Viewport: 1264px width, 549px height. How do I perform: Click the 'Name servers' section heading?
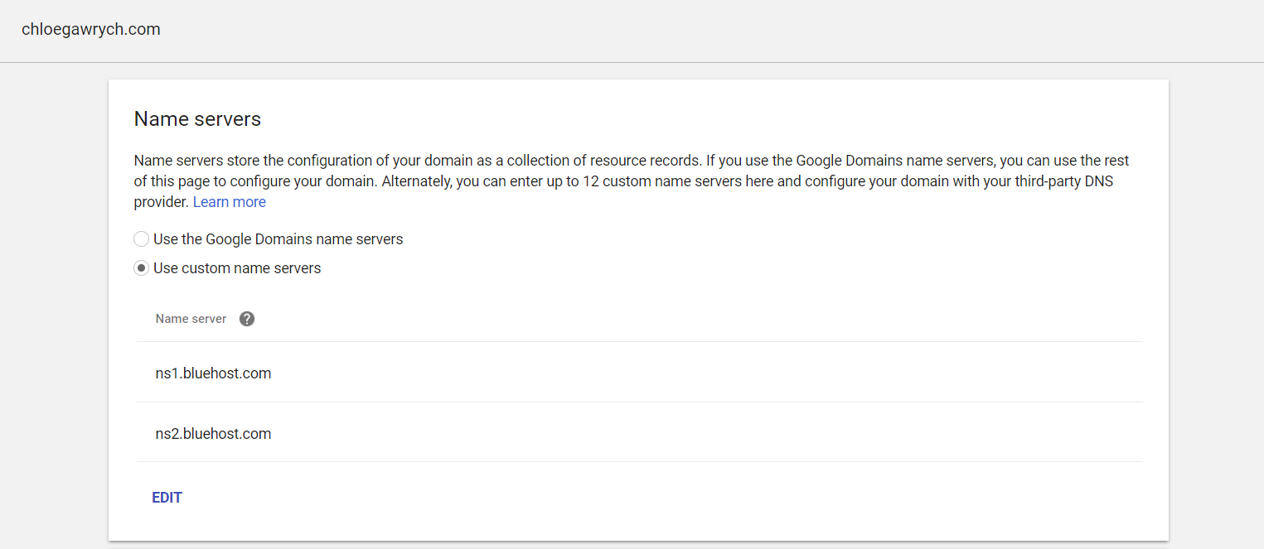[x=197, y=119]
